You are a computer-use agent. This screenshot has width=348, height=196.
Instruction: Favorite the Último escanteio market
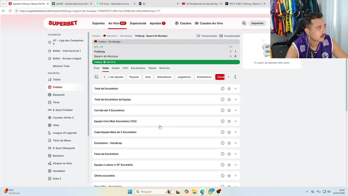tap(229, 176)
